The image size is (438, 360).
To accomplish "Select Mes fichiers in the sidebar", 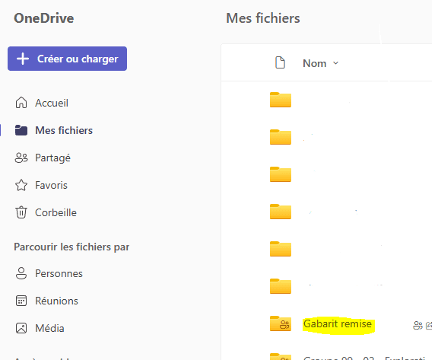I will 64,130.
